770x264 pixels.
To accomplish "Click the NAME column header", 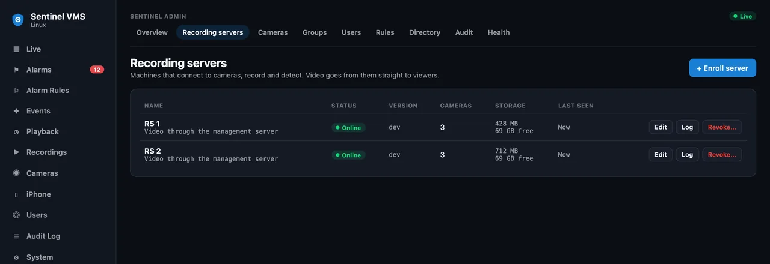I will click(154, 106).
